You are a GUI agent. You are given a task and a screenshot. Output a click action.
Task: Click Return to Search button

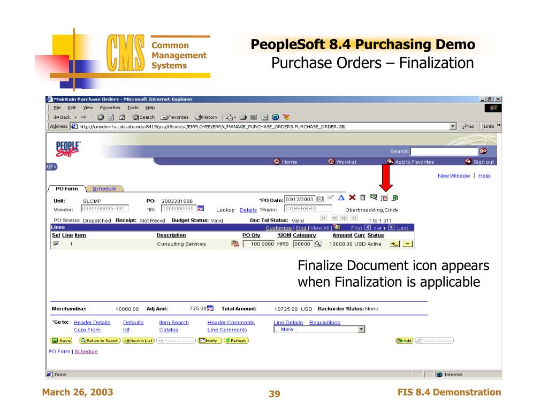100,340
